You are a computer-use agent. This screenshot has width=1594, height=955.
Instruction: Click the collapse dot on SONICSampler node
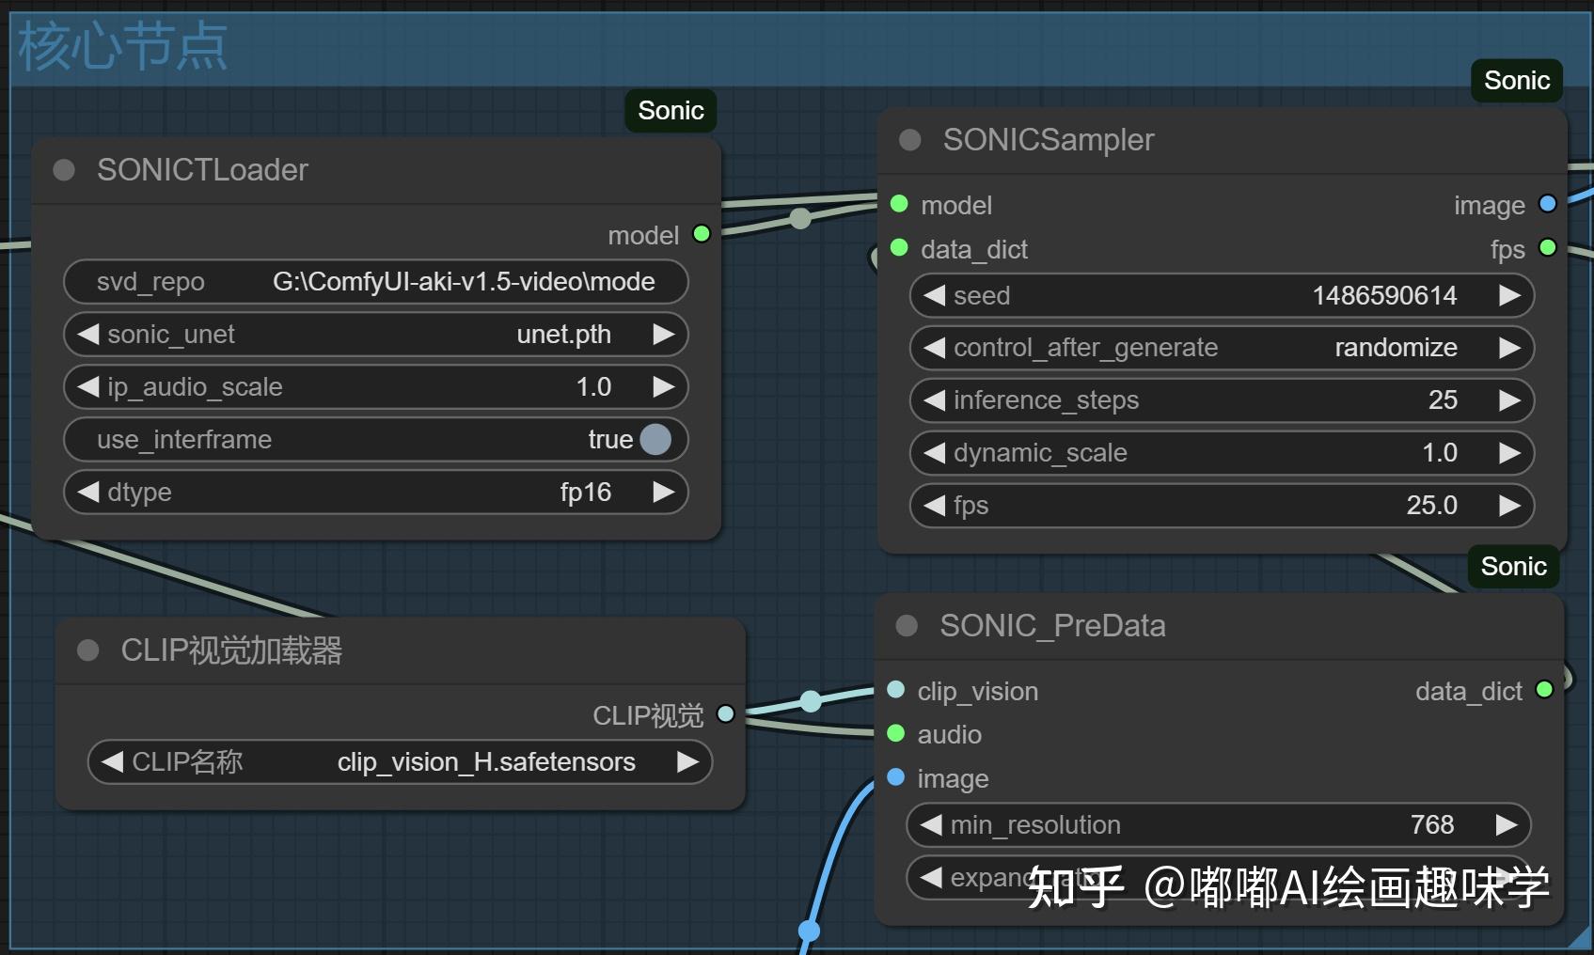pos(908,139)
